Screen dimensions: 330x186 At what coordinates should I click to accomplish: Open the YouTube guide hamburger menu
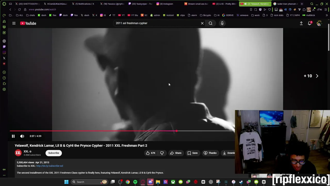point(14,23)
